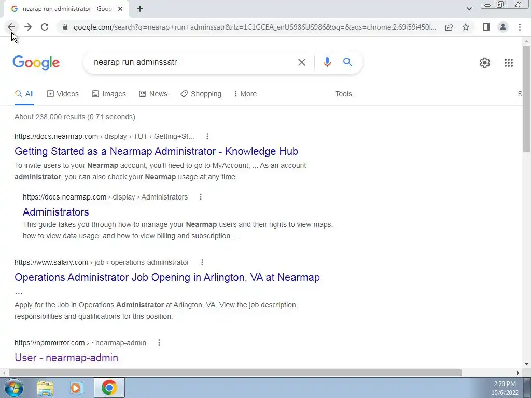This screenshot has height=398, width=531.
Task: Click the address bar URL
Action: pyautogui.click(x=255, y=27)
